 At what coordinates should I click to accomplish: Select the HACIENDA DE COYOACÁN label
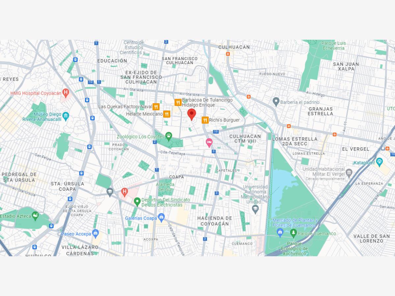click(215, 221)
